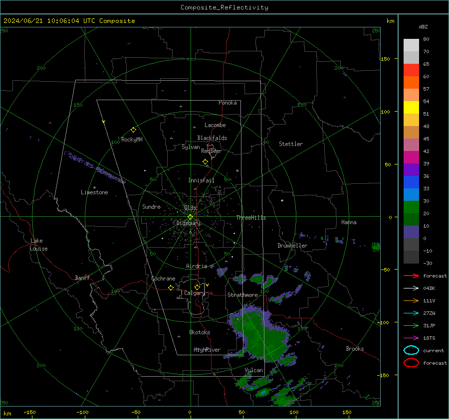449x419 pixels.
Task: Click the white plus marker west of Hanna
Action: [x=282, y=200]
